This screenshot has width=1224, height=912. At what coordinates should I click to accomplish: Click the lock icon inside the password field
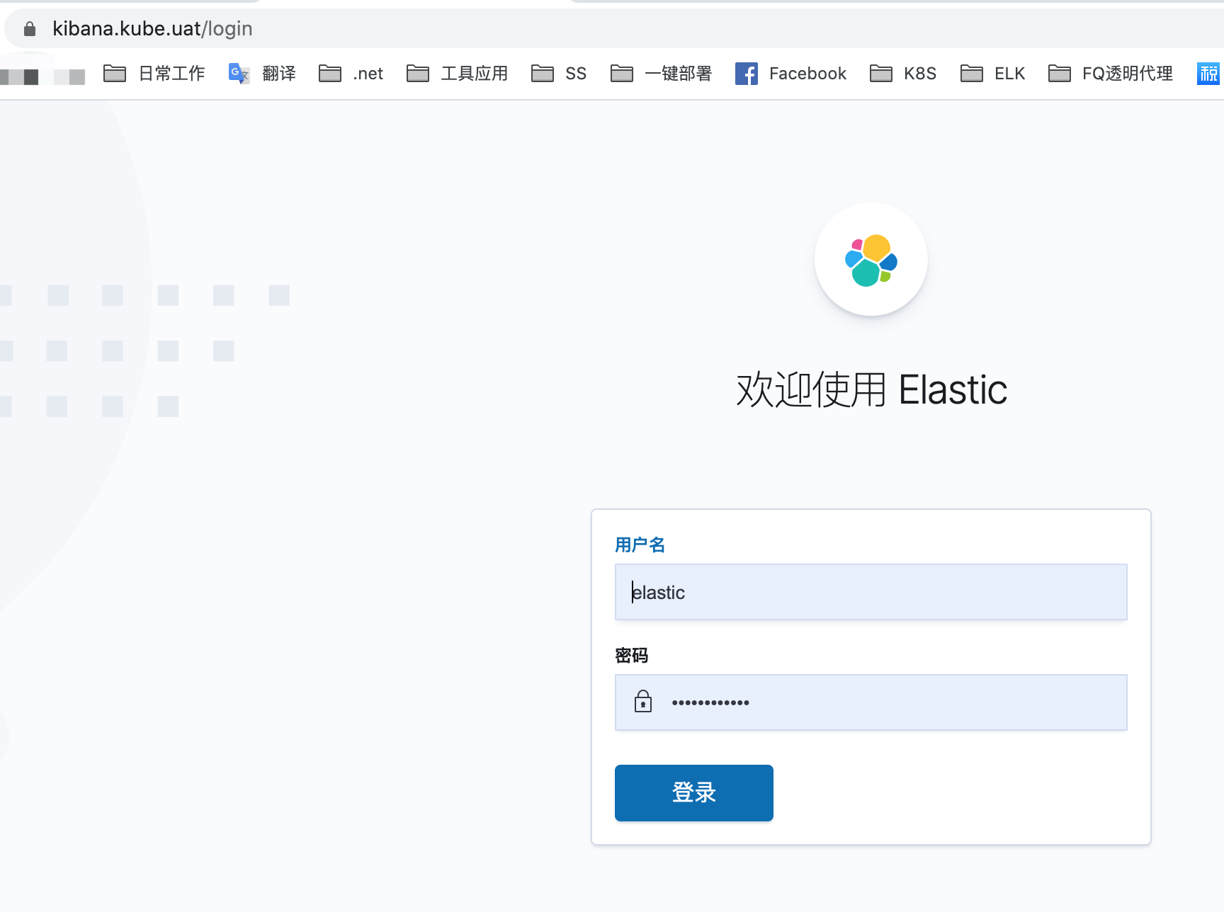642,702
